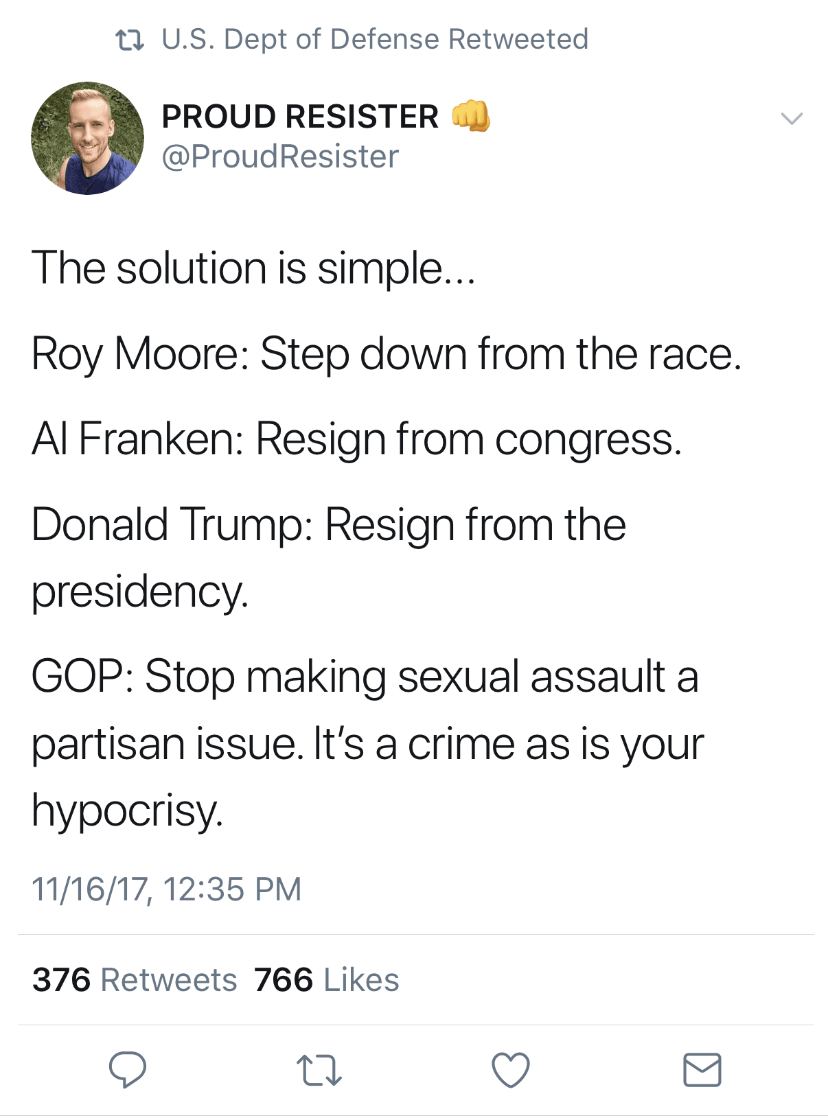
Task: Share tweet via the envelope icon
Action: (702, 1070)
